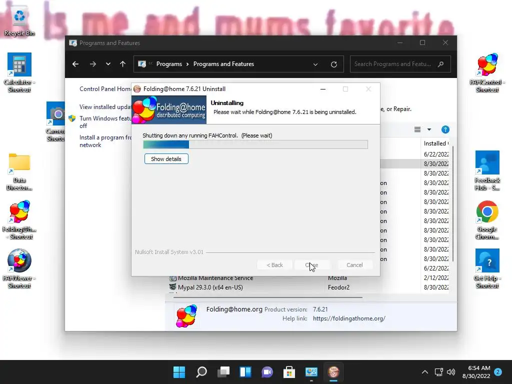Click the horizontal scrollbar under the program list

point(268,297)
